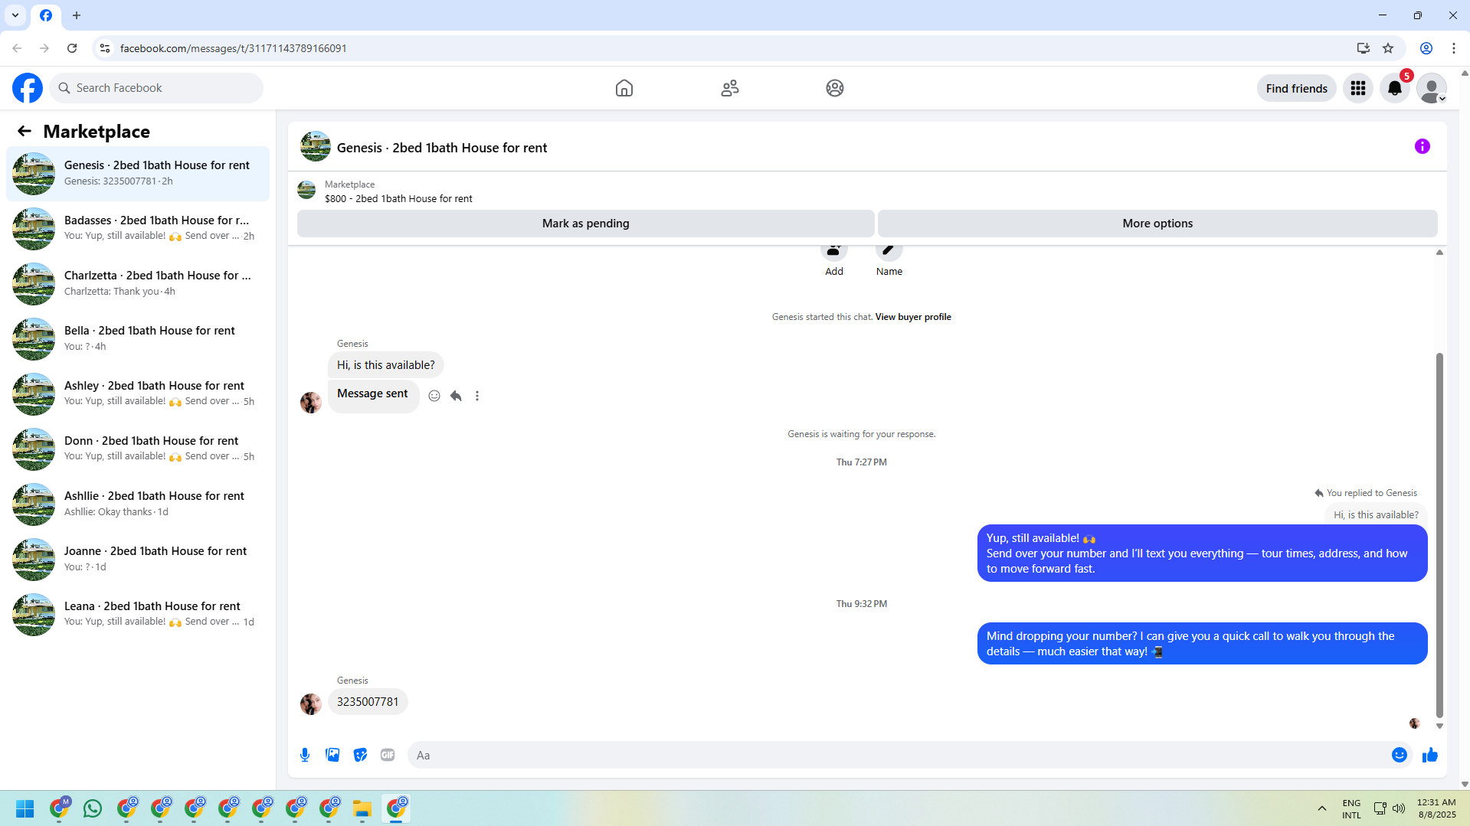Open Bella conversation in the list
This screenshot has width=1470, height=826.
point(138,339)
